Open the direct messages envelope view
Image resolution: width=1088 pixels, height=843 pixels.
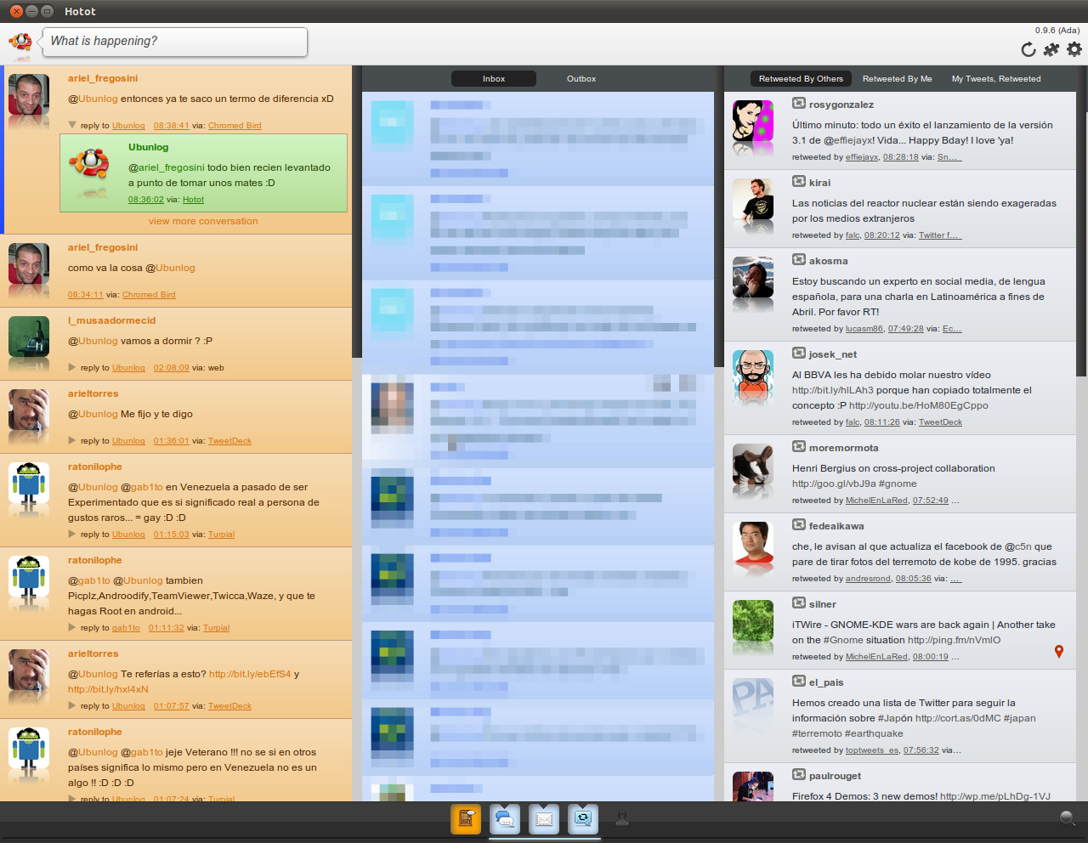(x=544, y=819)
